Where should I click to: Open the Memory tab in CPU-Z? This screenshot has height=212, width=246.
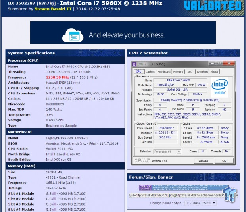pos(178,72)
